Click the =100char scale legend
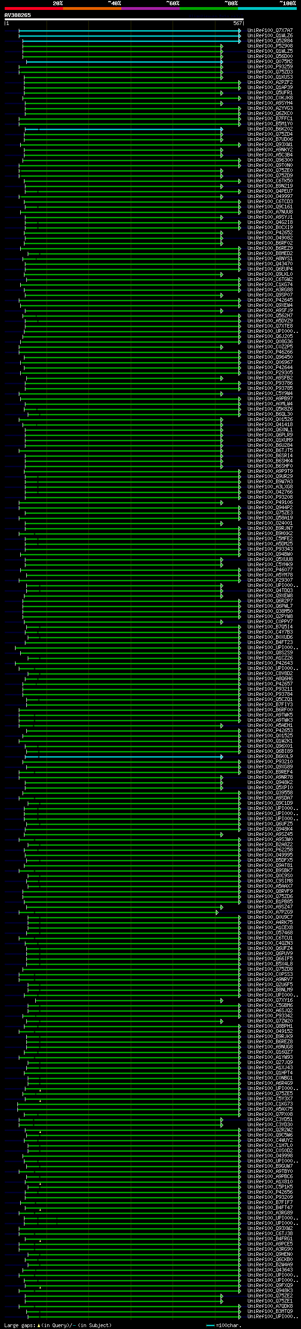301x1329 pixels. 224,1325
